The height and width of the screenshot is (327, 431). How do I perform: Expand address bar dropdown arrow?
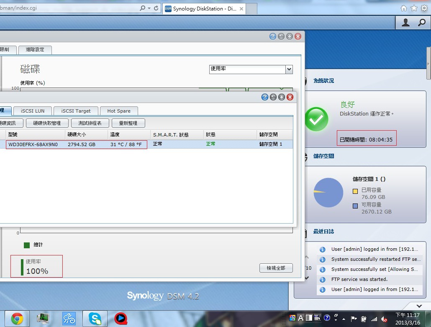point(149,8)
